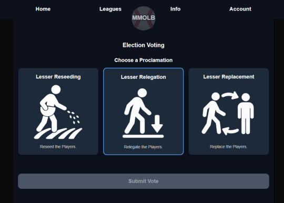Click the 'Relegate the Players.' description
The image size is (284, 203).
coord(143,147)
